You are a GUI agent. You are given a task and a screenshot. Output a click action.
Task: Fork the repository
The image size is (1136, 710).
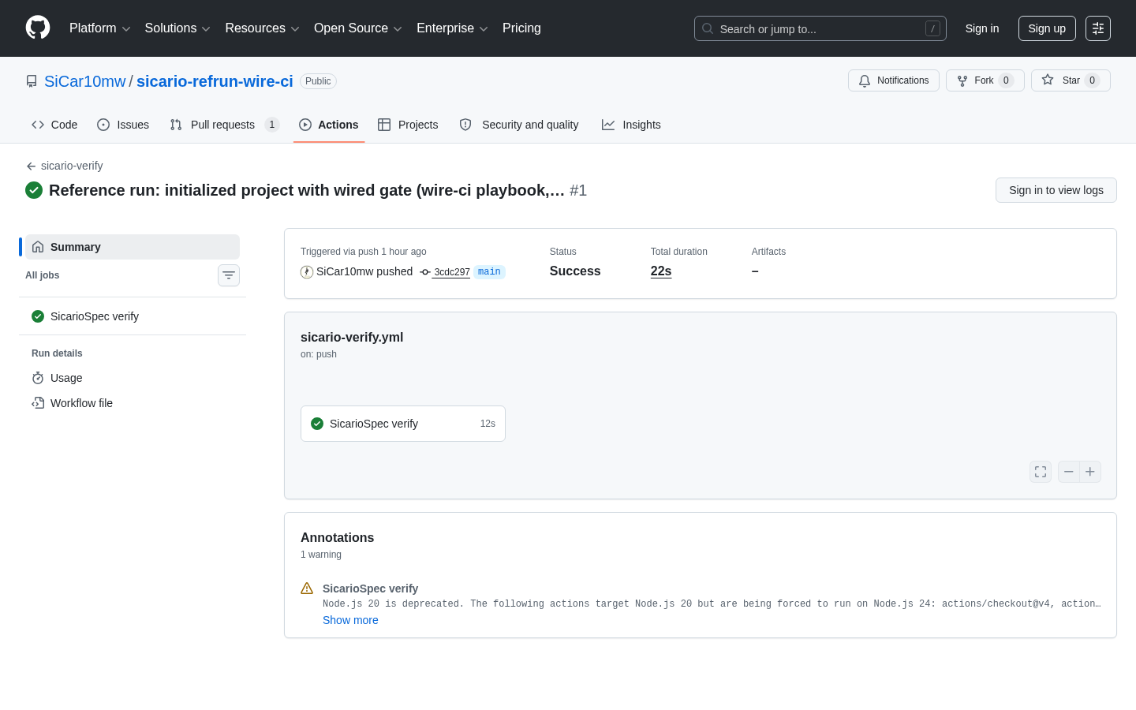985,80
